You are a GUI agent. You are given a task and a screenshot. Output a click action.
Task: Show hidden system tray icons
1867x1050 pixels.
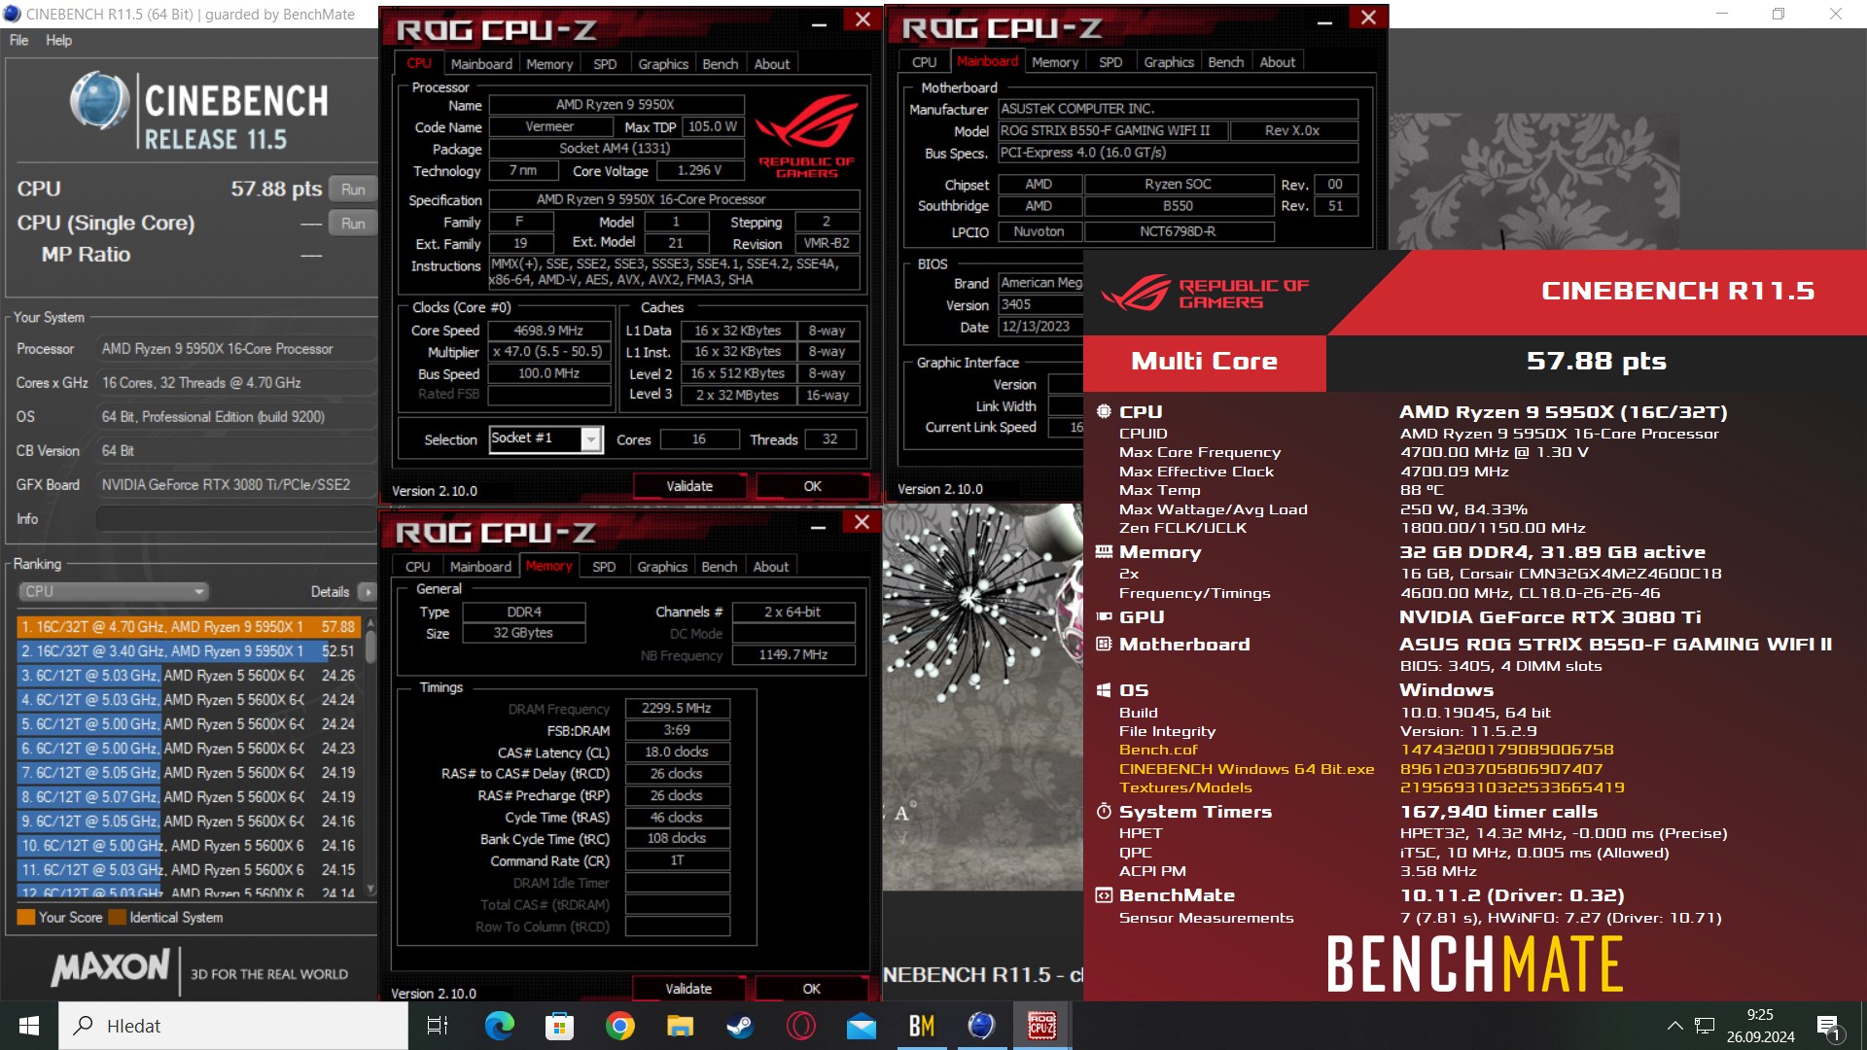(x=1674, y=1026)
